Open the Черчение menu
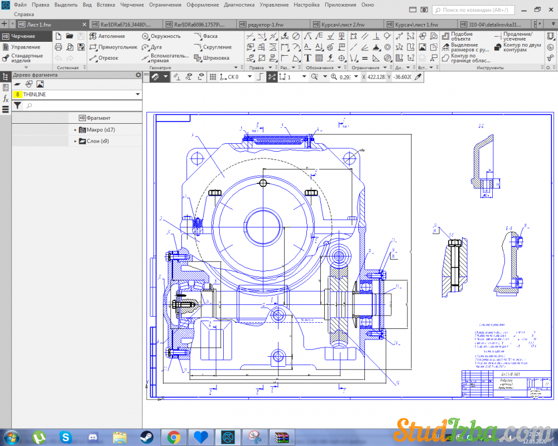558x446 pixels. (132, 4)
